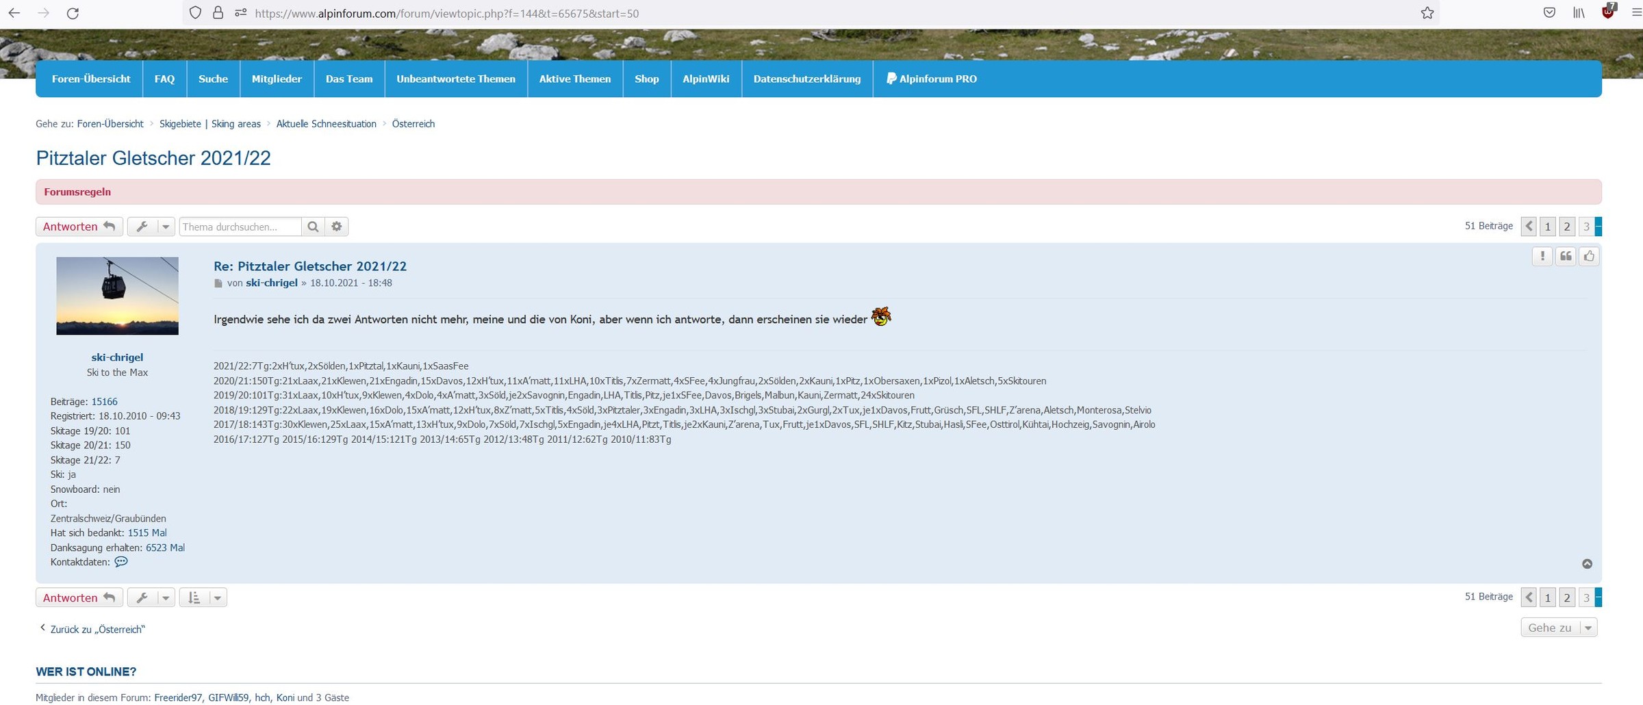Open topic tools wrench dropdown at top
The image size is (1643, 705).
click(x=151, y=227)
